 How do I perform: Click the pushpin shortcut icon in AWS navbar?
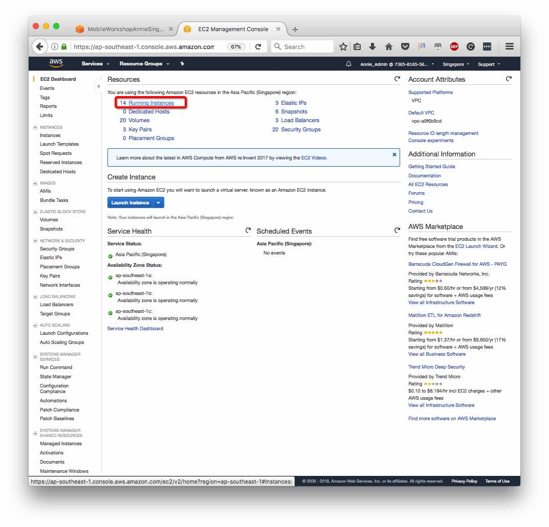[182, 64]
